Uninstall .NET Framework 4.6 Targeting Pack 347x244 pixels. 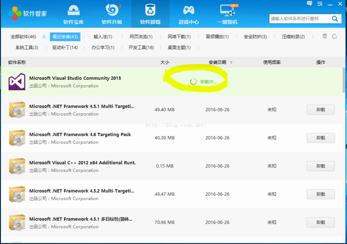(x=321, y=138)
